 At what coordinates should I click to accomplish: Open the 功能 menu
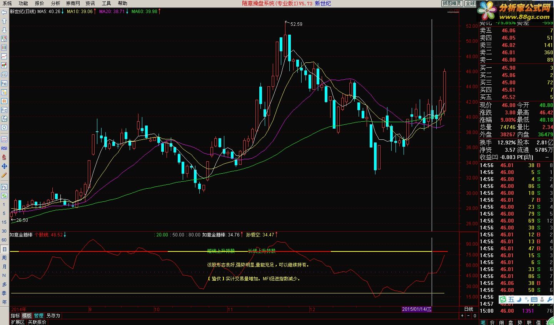pyautogui.click(x=23, y=3)
